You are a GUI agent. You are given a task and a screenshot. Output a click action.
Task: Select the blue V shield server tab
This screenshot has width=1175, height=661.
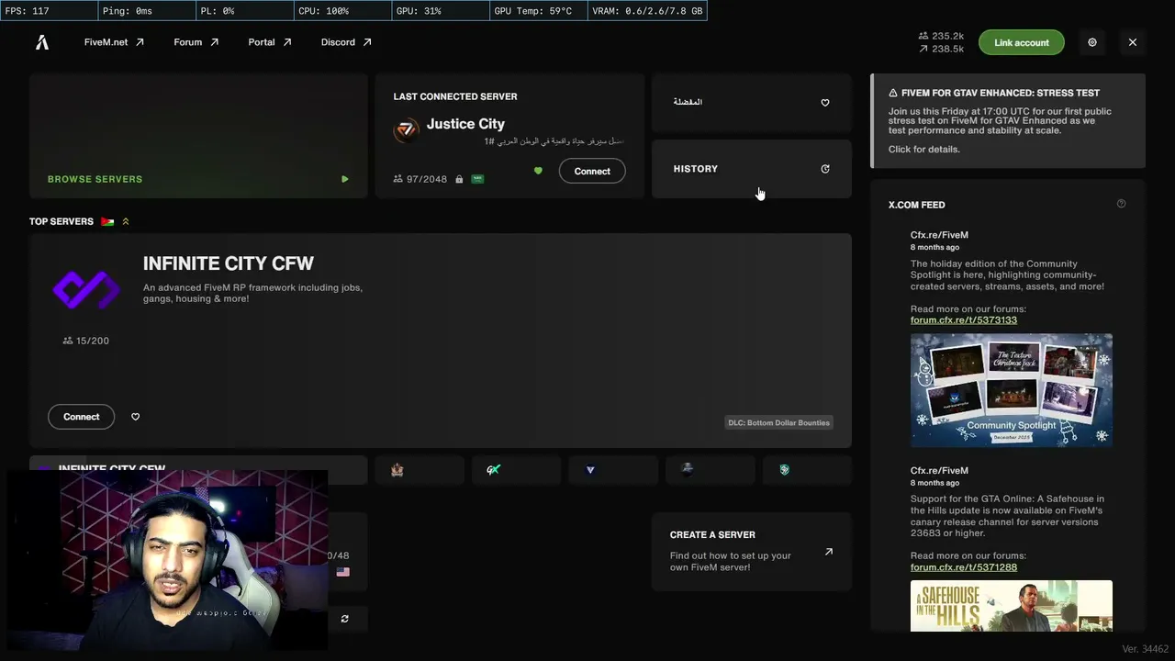coord(614,470)
